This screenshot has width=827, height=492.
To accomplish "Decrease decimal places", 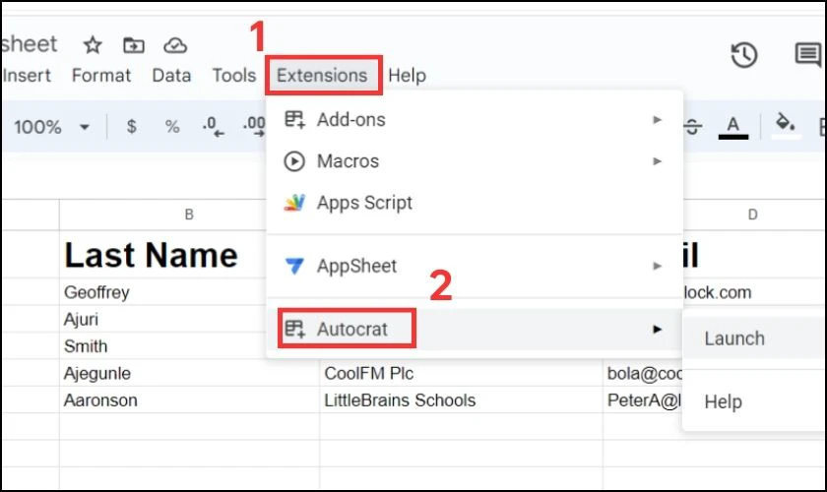I will [x=213, y=127].
